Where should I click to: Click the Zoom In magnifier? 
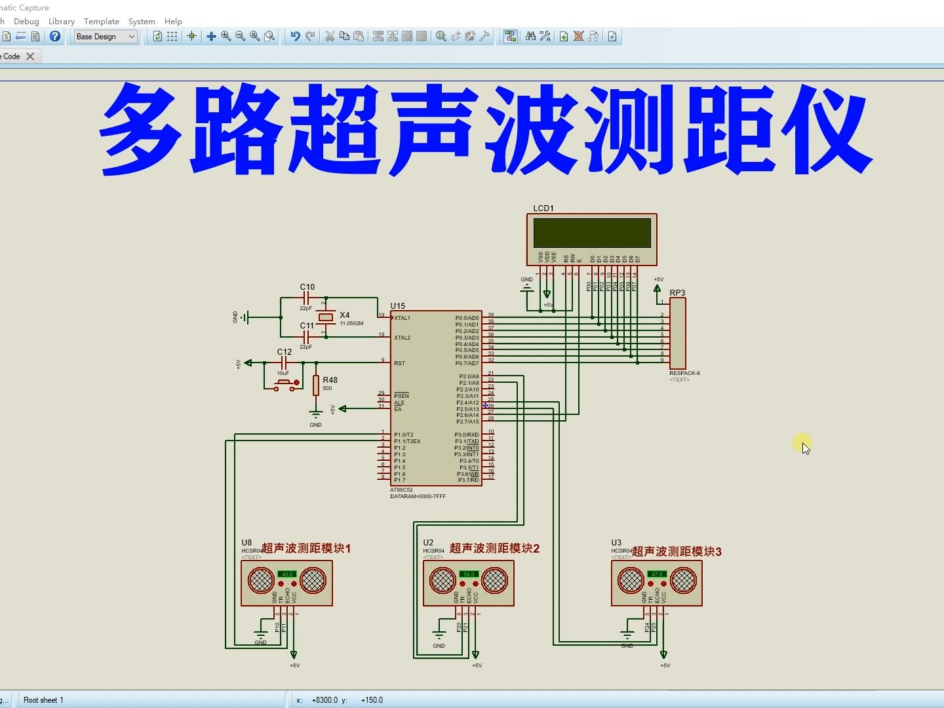[226, 37]
